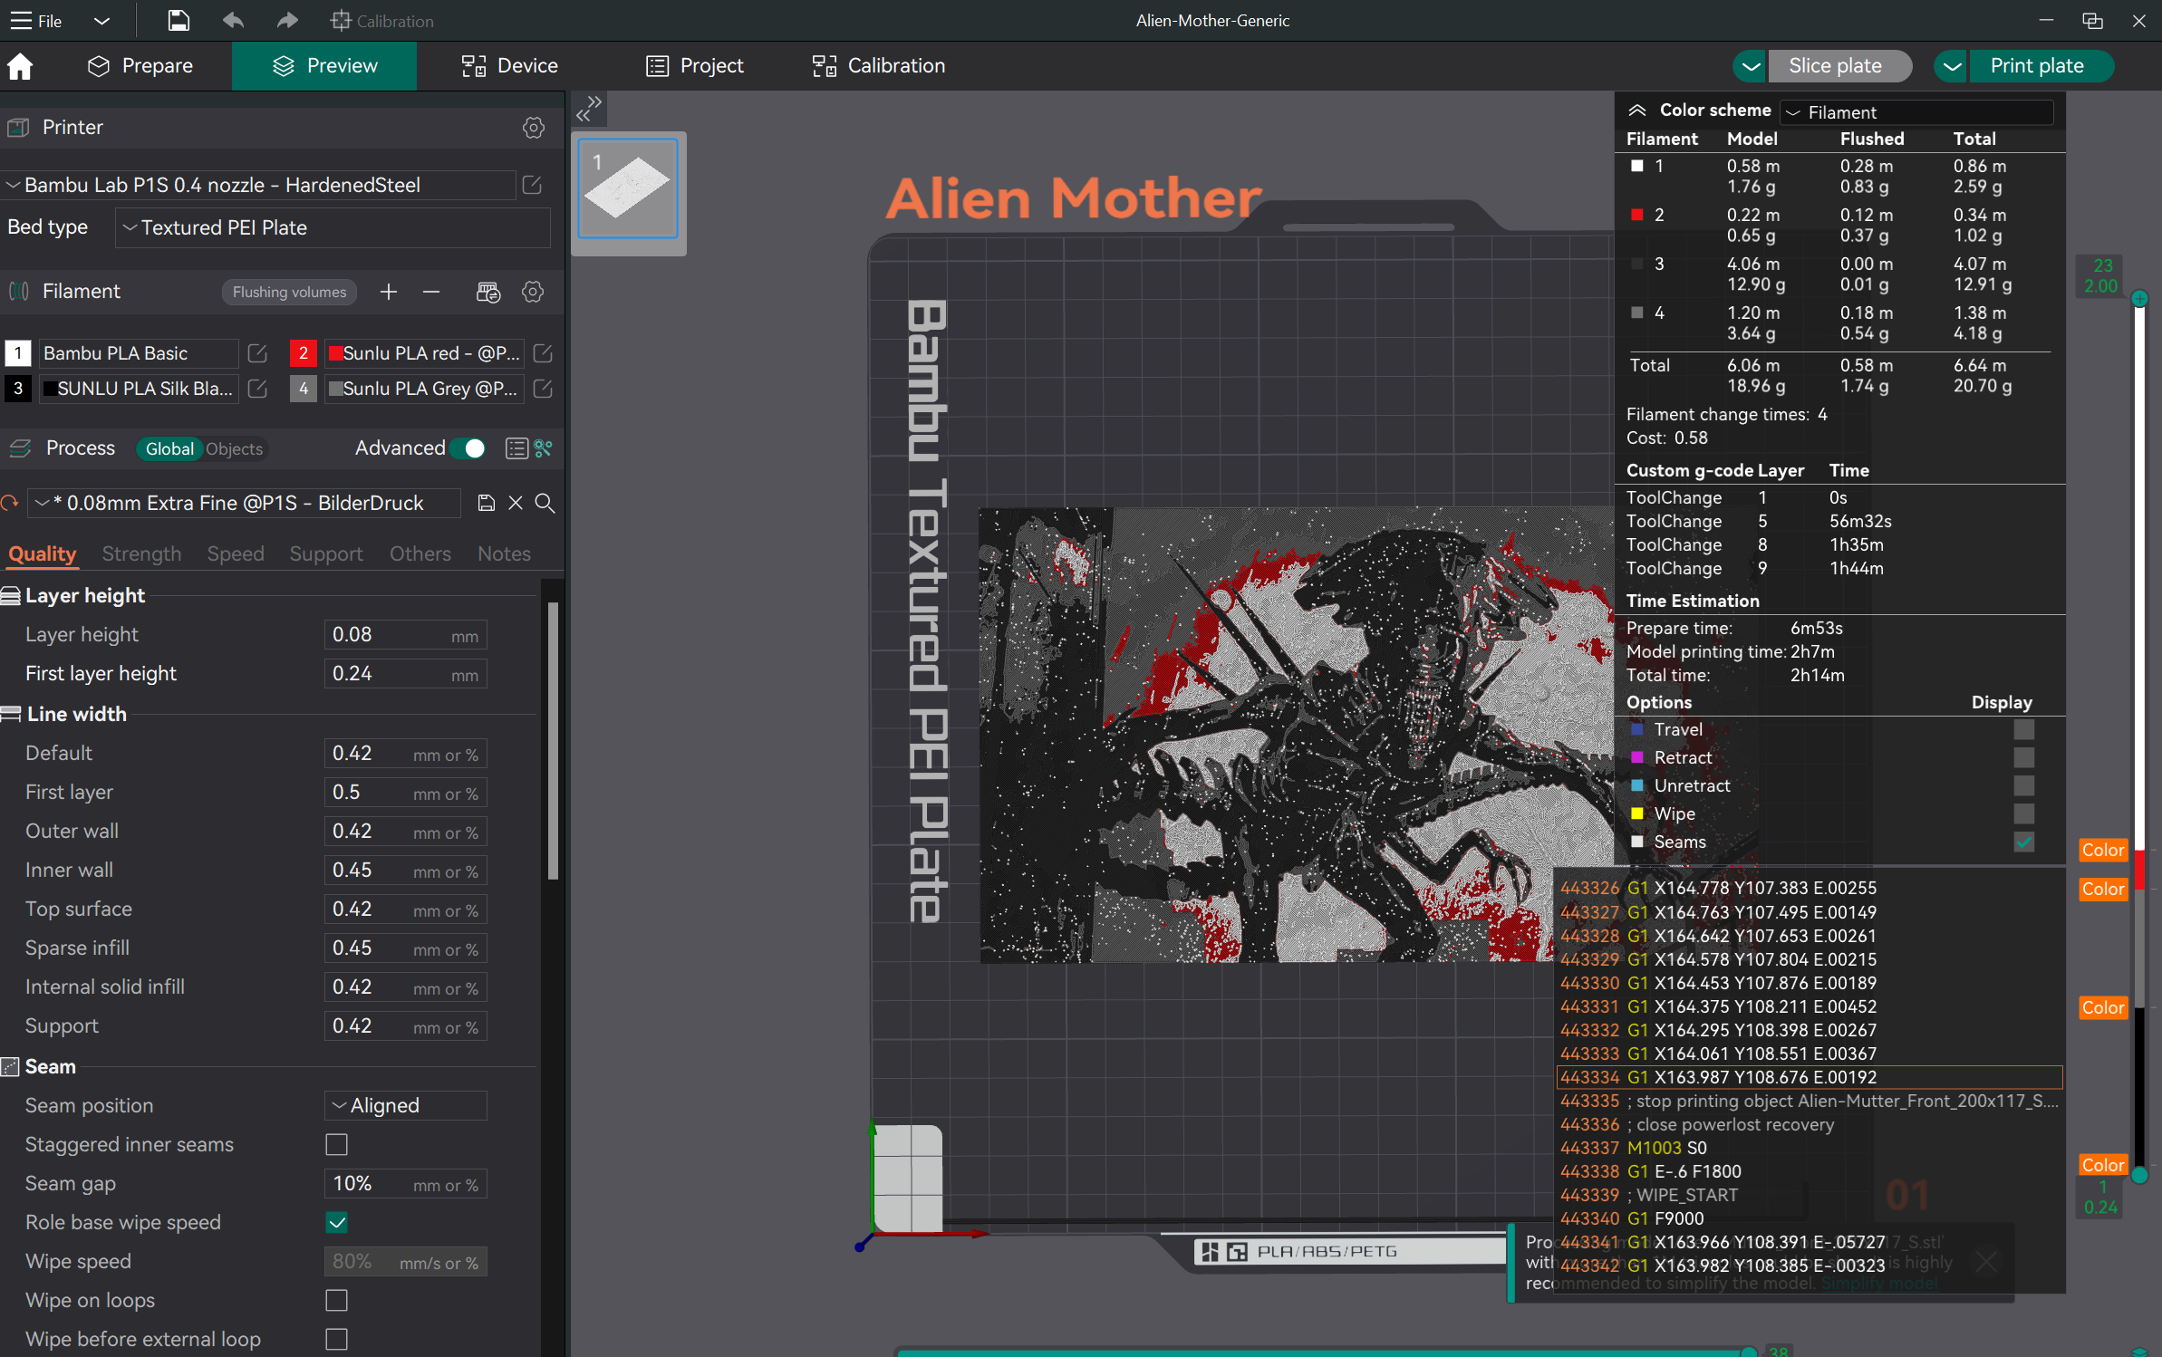Save the current process preset

486,503
